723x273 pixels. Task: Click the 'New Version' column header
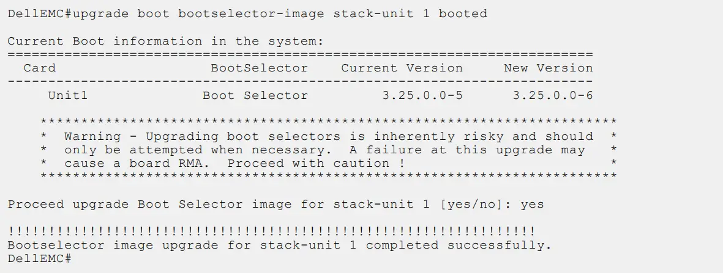coord(548,68)
